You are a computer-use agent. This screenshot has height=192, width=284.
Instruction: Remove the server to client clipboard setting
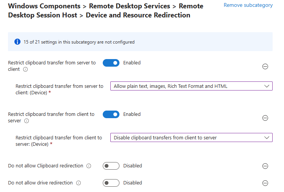click(x=265, y=66)
